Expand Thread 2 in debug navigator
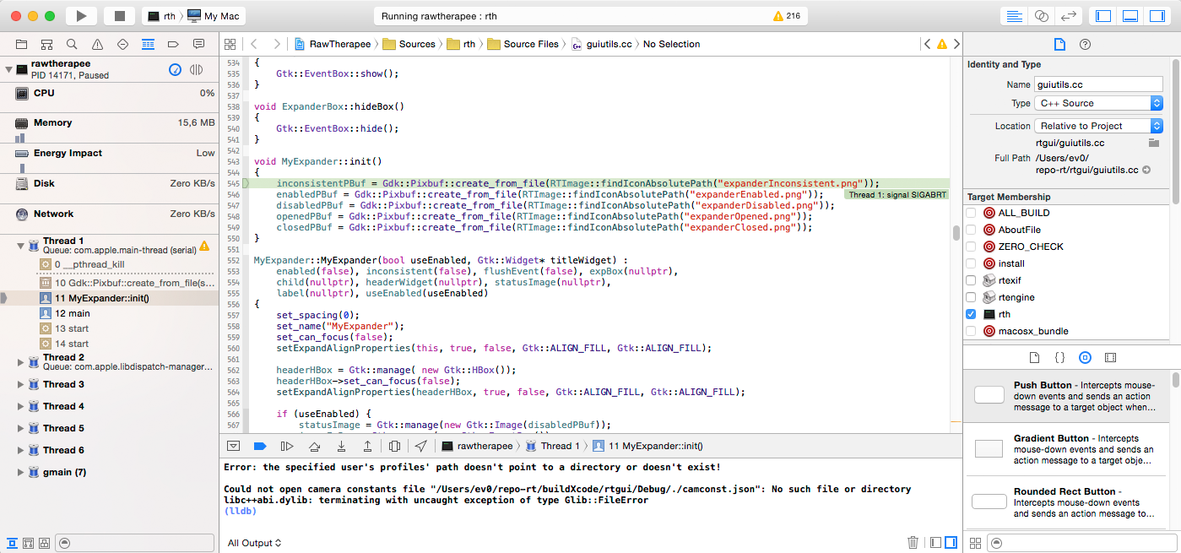 [x=21, y=361]
